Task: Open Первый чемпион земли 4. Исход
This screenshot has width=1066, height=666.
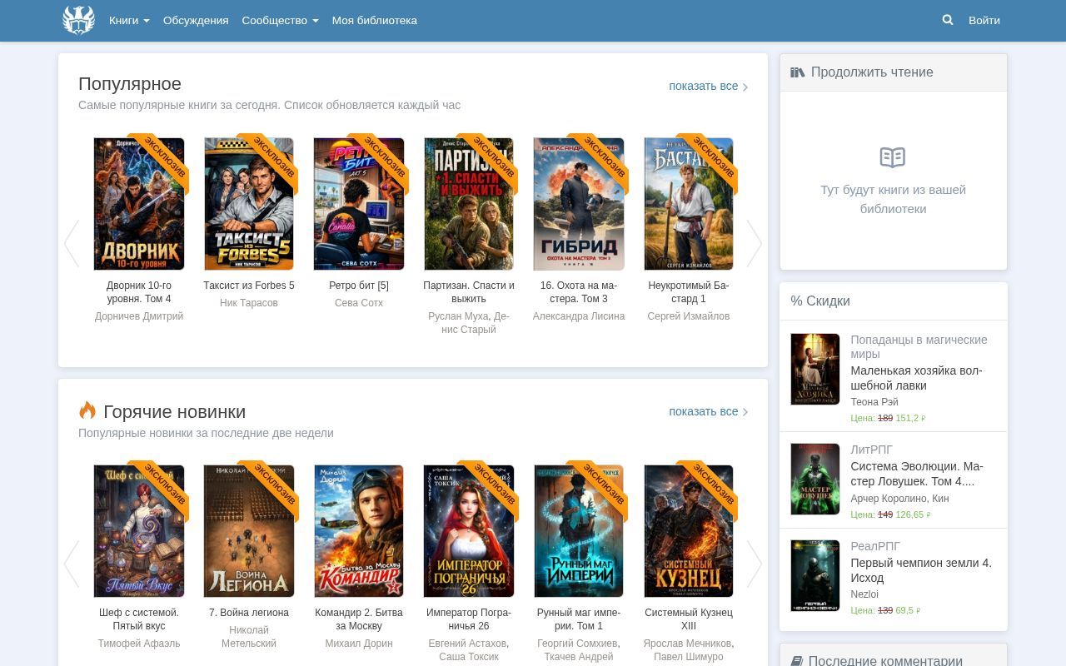Action: coord(921,570)
